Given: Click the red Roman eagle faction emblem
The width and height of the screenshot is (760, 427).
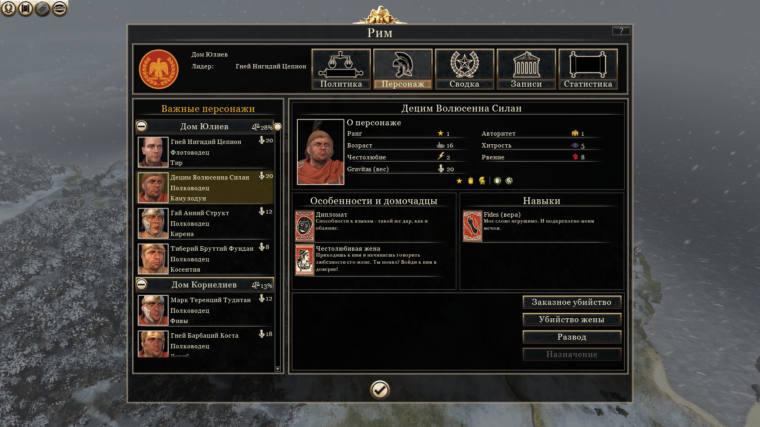Looking at the screenshot, I should tap(159, 69).
